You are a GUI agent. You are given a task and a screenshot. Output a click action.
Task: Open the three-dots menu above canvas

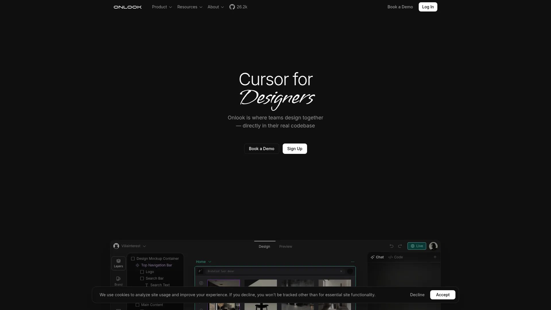click(353, 262)
